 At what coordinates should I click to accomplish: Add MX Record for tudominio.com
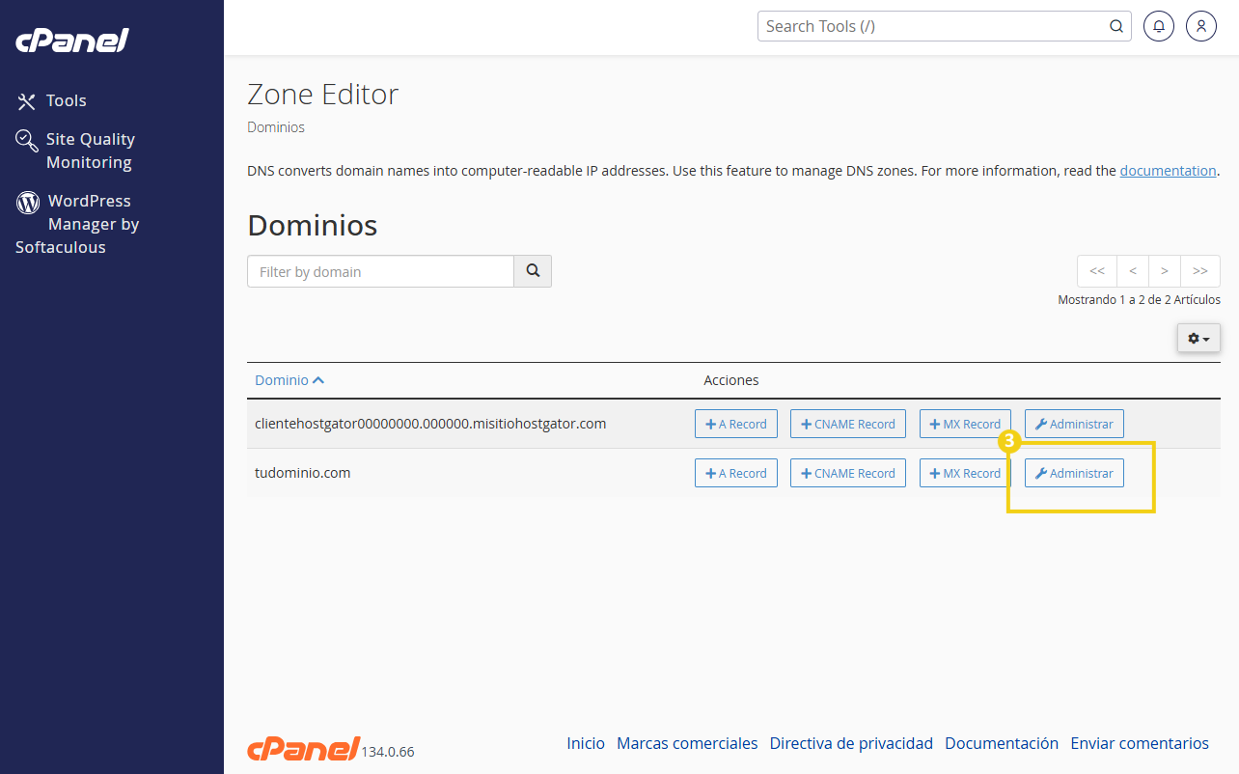point(965,473)
